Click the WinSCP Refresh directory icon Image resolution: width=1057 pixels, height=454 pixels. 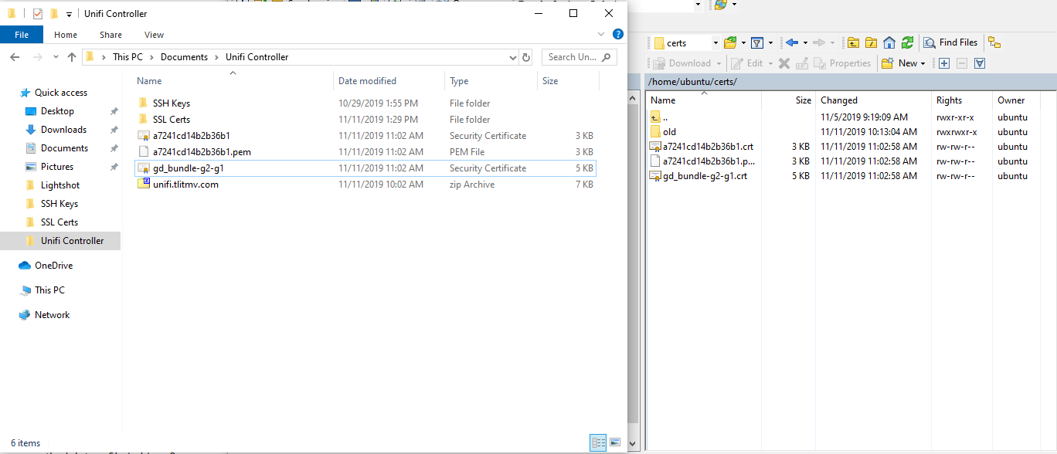pos(907,42)
